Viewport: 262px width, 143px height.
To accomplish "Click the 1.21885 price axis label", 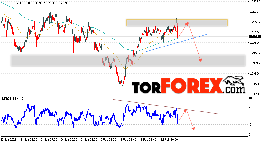I will (x=254, y=12).
